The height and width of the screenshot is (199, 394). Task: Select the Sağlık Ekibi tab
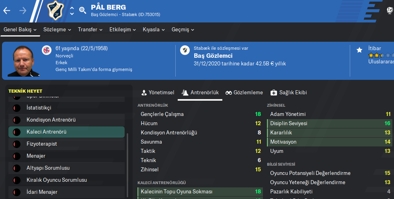[289, 93]
